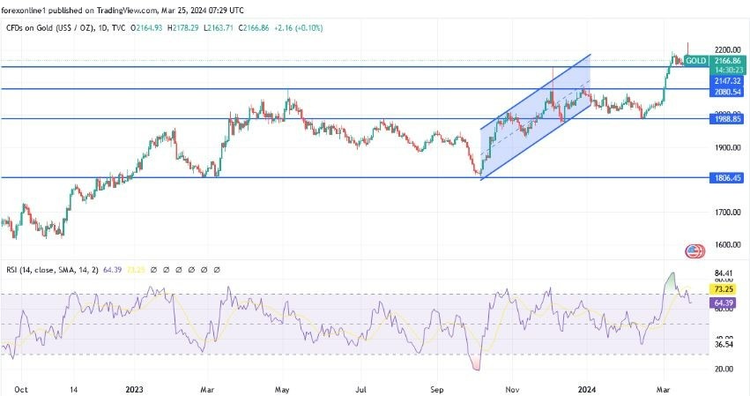The height and width of the screenshot is (396, 750).
Task: Click the green GOLD symbol tag
Action: (696, 61)
